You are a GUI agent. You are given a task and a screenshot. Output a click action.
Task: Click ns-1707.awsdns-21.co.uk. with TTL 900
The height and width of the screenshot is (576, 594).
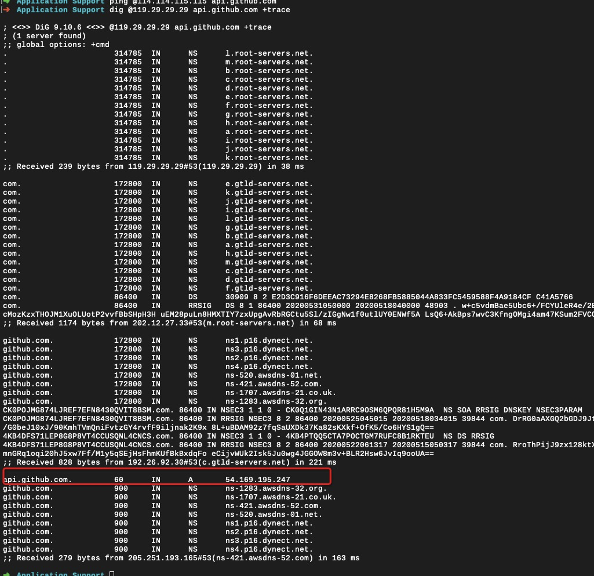[280, 498]
